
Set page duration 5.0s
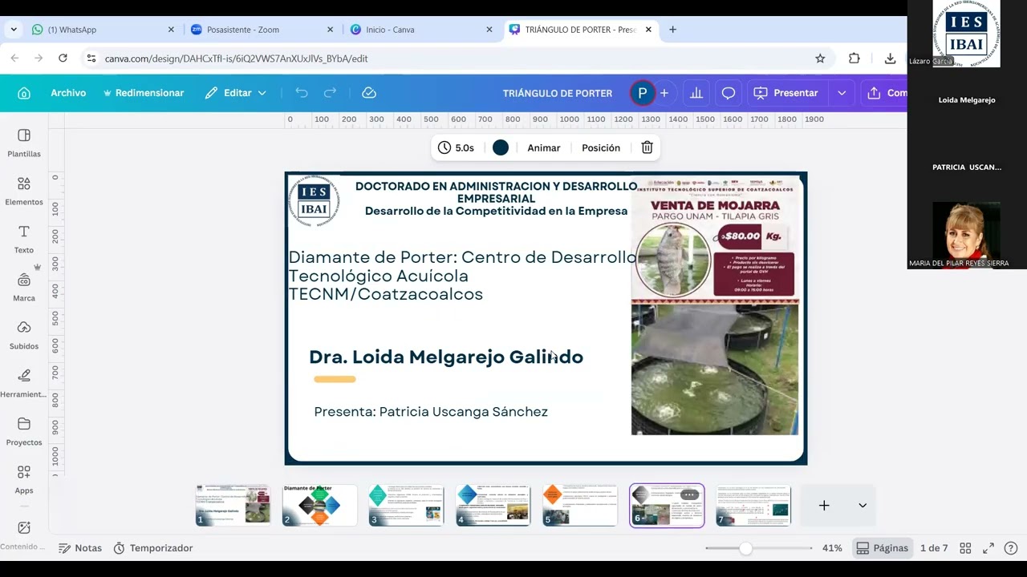[456, 147]
